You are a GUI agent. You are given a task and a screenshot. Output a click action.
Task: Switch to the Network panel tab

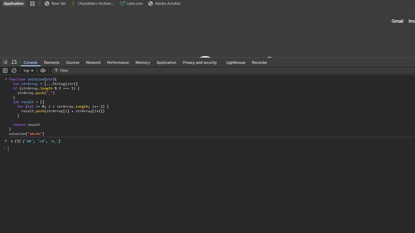pyautogui.click(x=93, y=62)
